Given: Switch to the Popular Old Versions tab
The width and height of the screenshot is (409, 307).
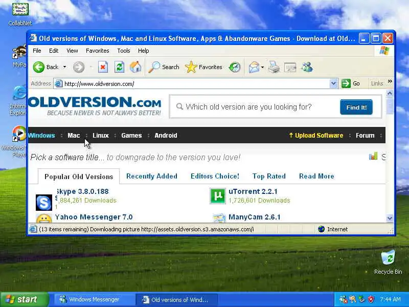Looking at the screenshot, I should pyautogui.click(x=79, y=177).
